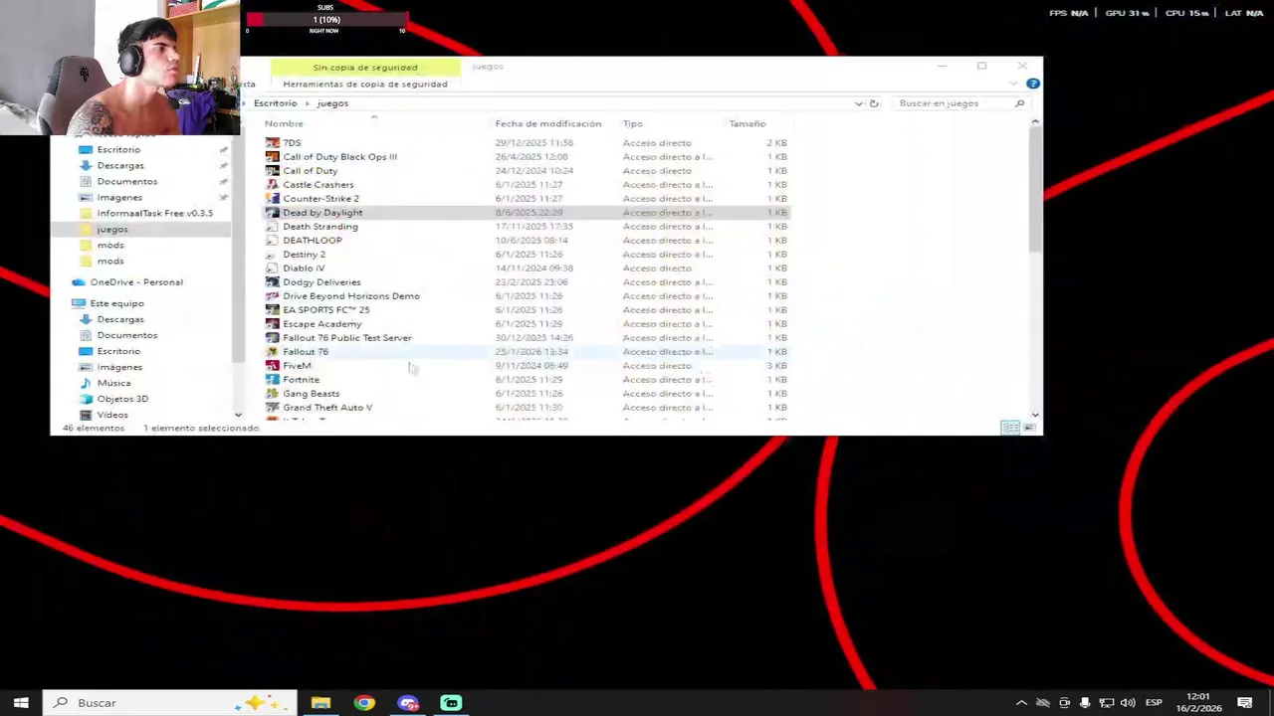This screenshot has height=716, width=1274.
Task: Open the taskbar clock and date
Action: click(1200, 703)
